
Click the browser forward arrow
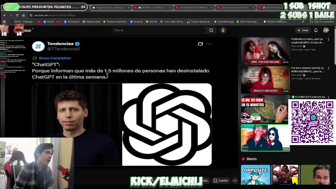pyautogui.click(x=11, y=15)
